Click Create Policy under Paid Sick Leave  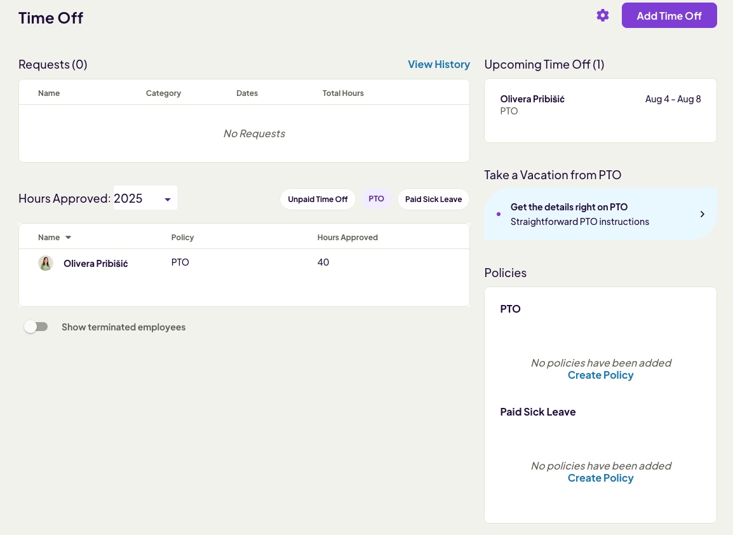click(x=600, y=478)
